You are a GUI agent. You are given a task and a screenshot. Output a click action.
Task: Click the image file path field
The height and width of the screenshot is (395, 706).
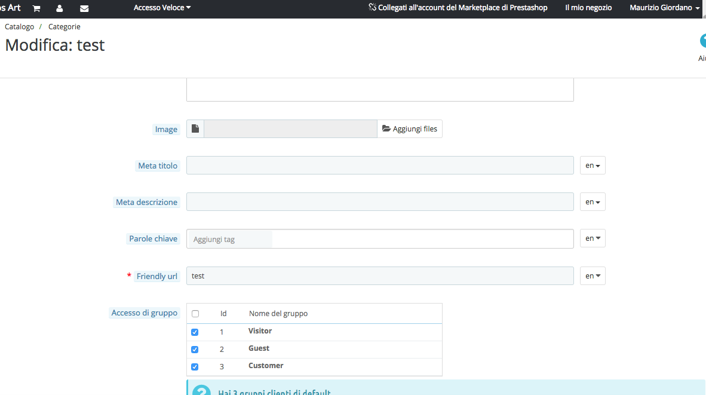point(290,129)
